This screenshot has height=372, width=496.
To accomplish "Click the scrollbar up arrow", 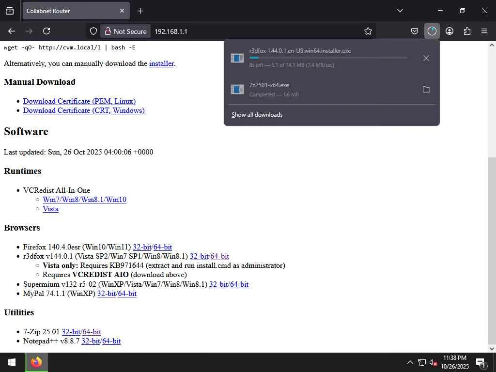I will (x=492, y=45).
